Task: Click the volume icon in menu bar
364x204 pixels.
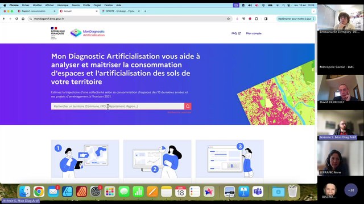Action: (x=250, y=5)
